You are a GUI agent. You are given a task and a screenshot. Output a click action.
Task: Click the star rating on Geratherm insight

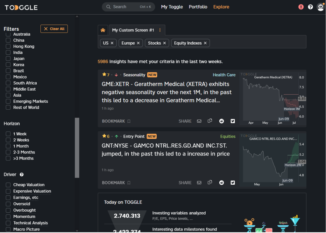[106, 75]
